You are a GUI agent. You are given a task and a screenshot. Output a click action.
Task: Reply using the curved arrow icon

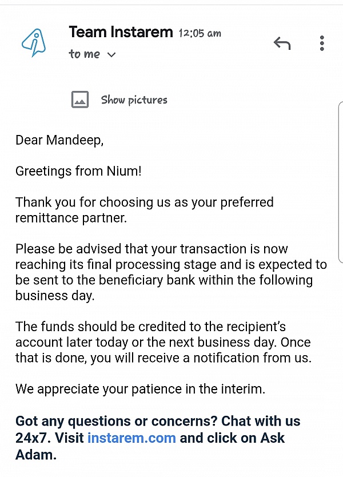tap(282, 43)
